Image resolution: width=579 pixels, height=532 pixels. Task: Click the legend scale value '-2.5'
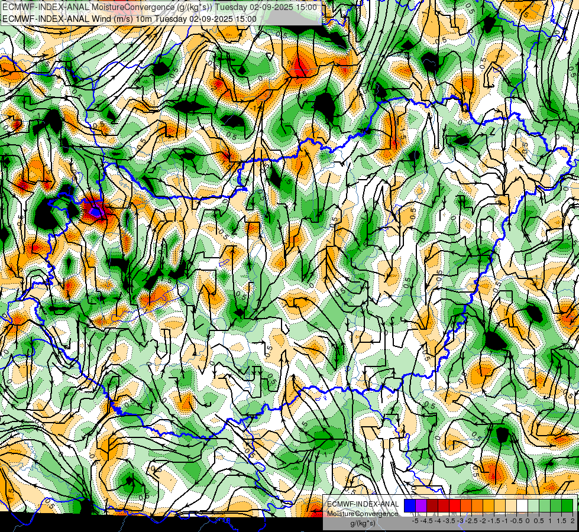pos(471,521)
